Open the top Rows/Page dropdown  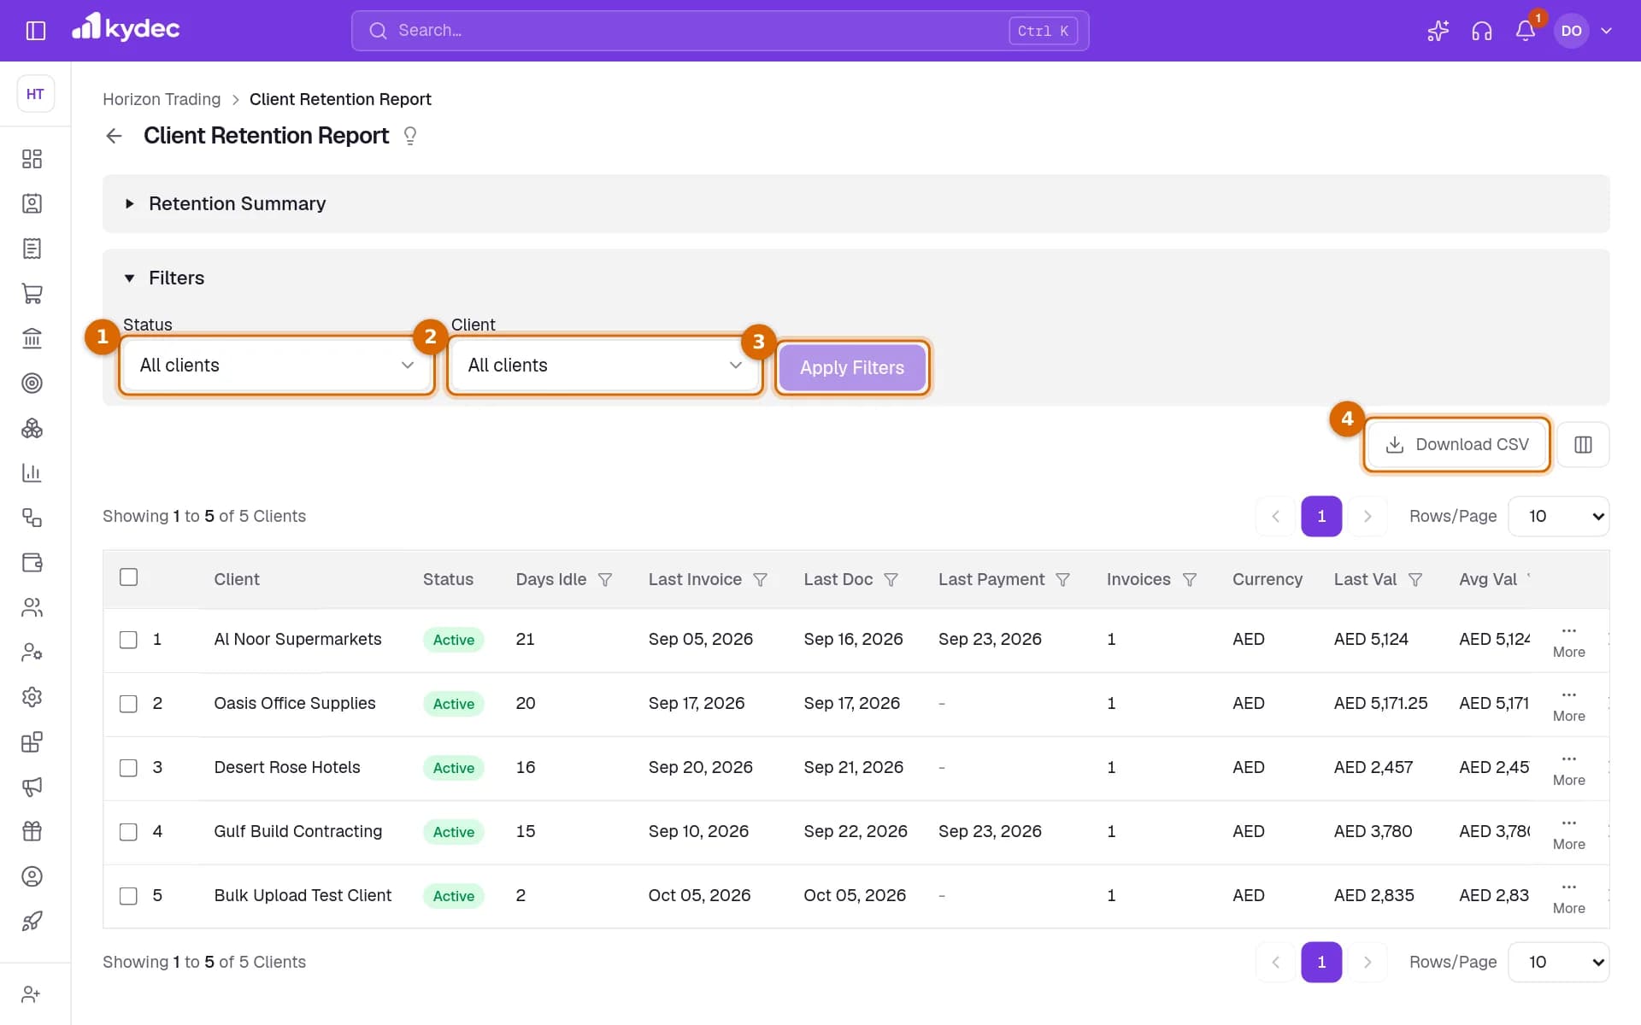click(1559, 516)
